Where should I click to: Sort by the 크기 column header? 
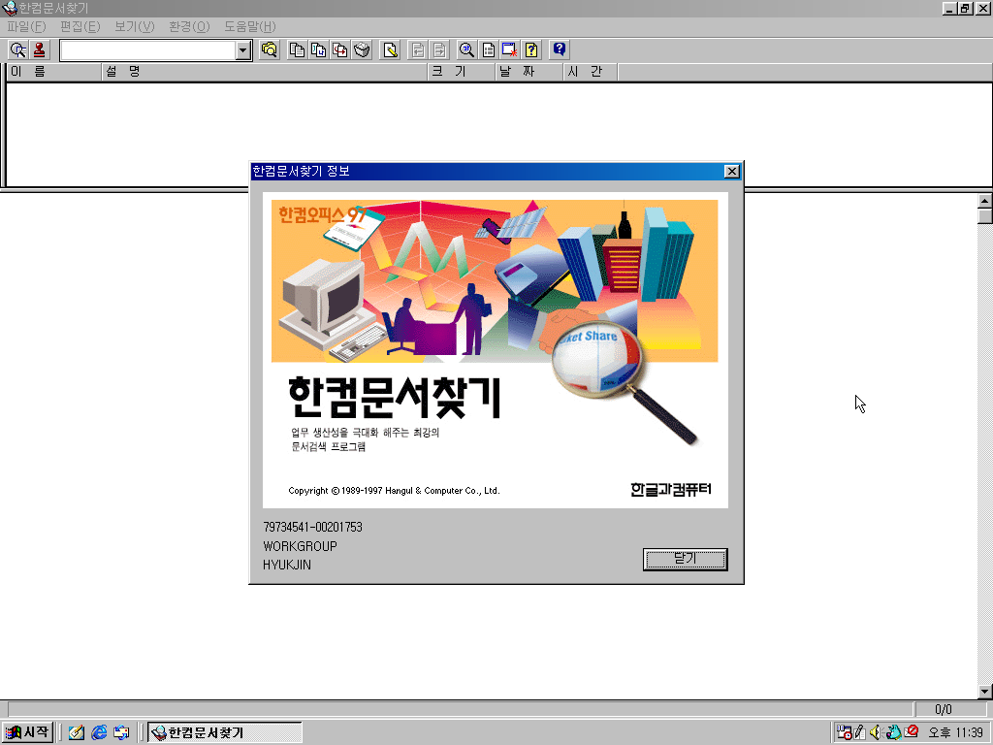[x=462, y=72]
